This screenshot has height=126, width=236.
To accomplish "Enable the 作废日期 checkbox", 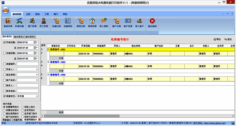I will (4, 53).
